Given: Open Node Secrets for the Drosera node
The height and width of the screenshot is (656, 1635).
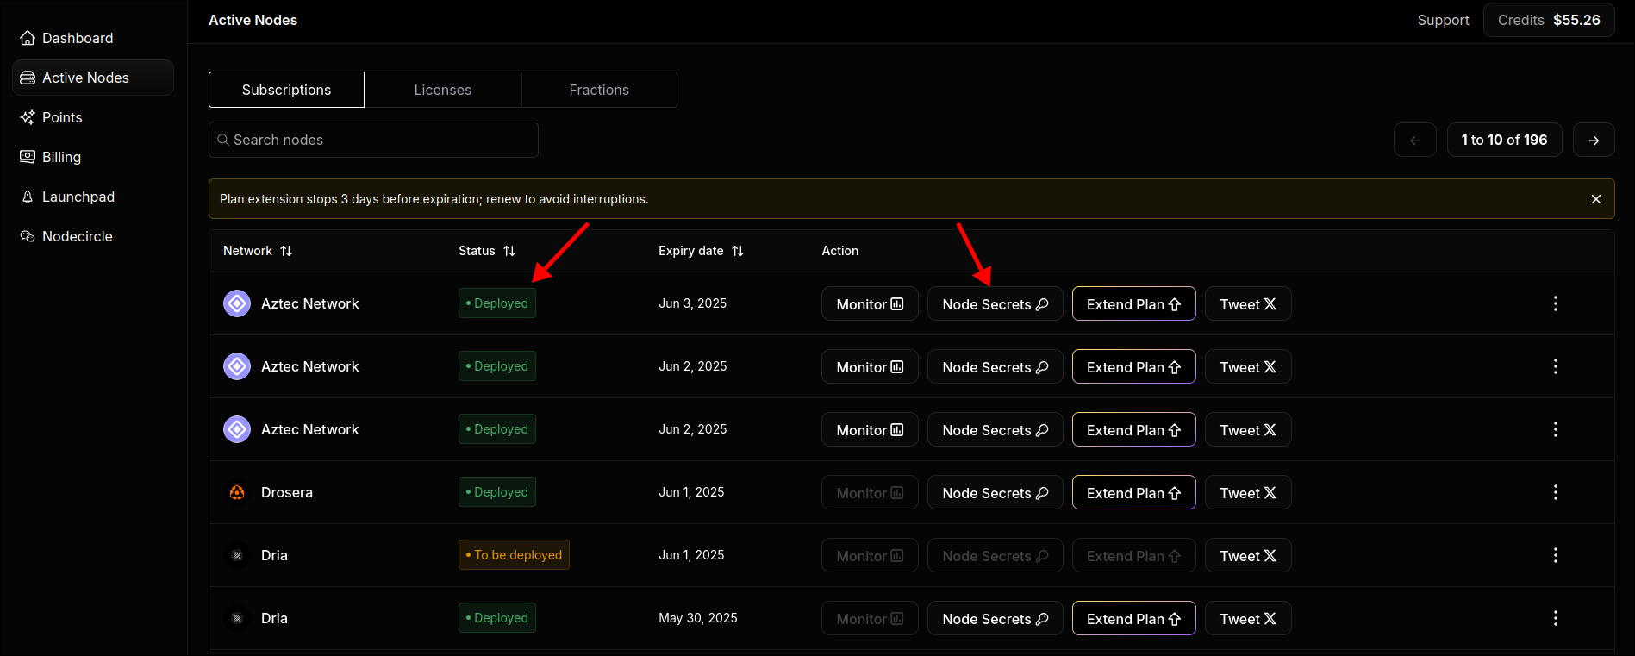Looking at the screenshot, I should pos(995,492).
